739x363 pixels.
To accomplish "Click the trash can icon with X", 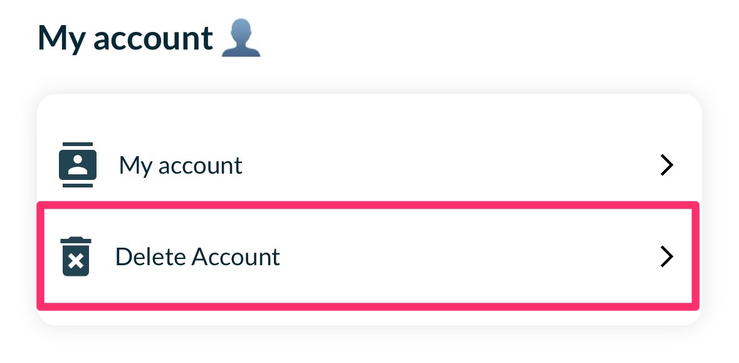I will tap(76, 257).
